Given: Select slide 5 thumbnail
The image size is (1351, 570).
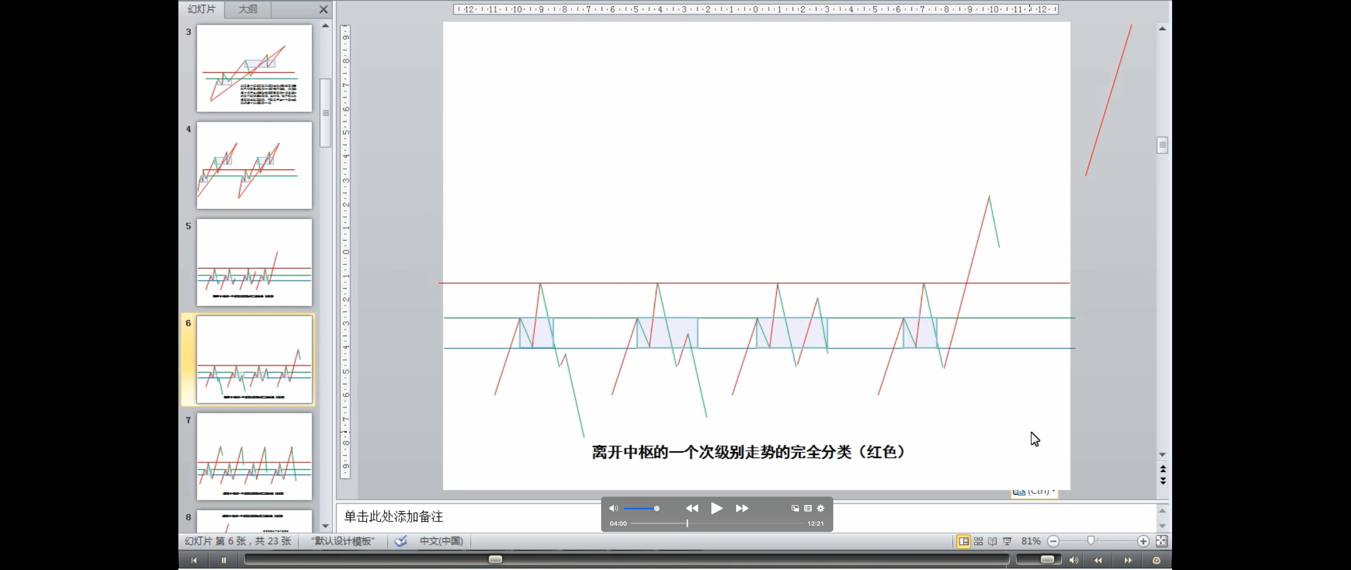Looking at the screenshot, I should [x=254, y=262].
